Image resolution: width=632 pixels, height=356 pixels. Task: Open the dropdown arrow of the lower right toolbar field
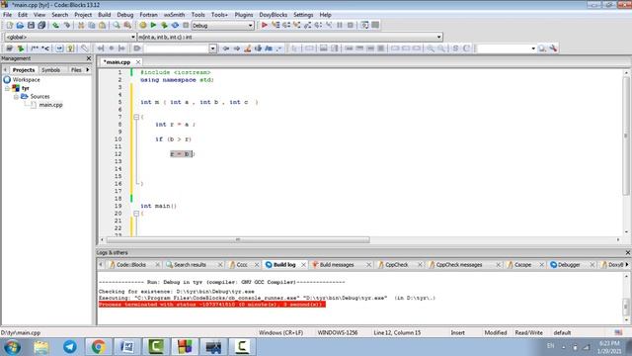point(533,48)
